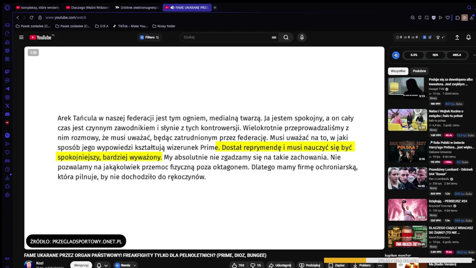Save the video with the Zapisz button

pos(336,265)
